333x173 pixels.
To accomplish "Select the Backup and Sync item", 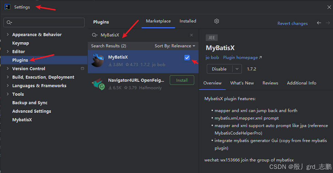I will coord(30,103).
